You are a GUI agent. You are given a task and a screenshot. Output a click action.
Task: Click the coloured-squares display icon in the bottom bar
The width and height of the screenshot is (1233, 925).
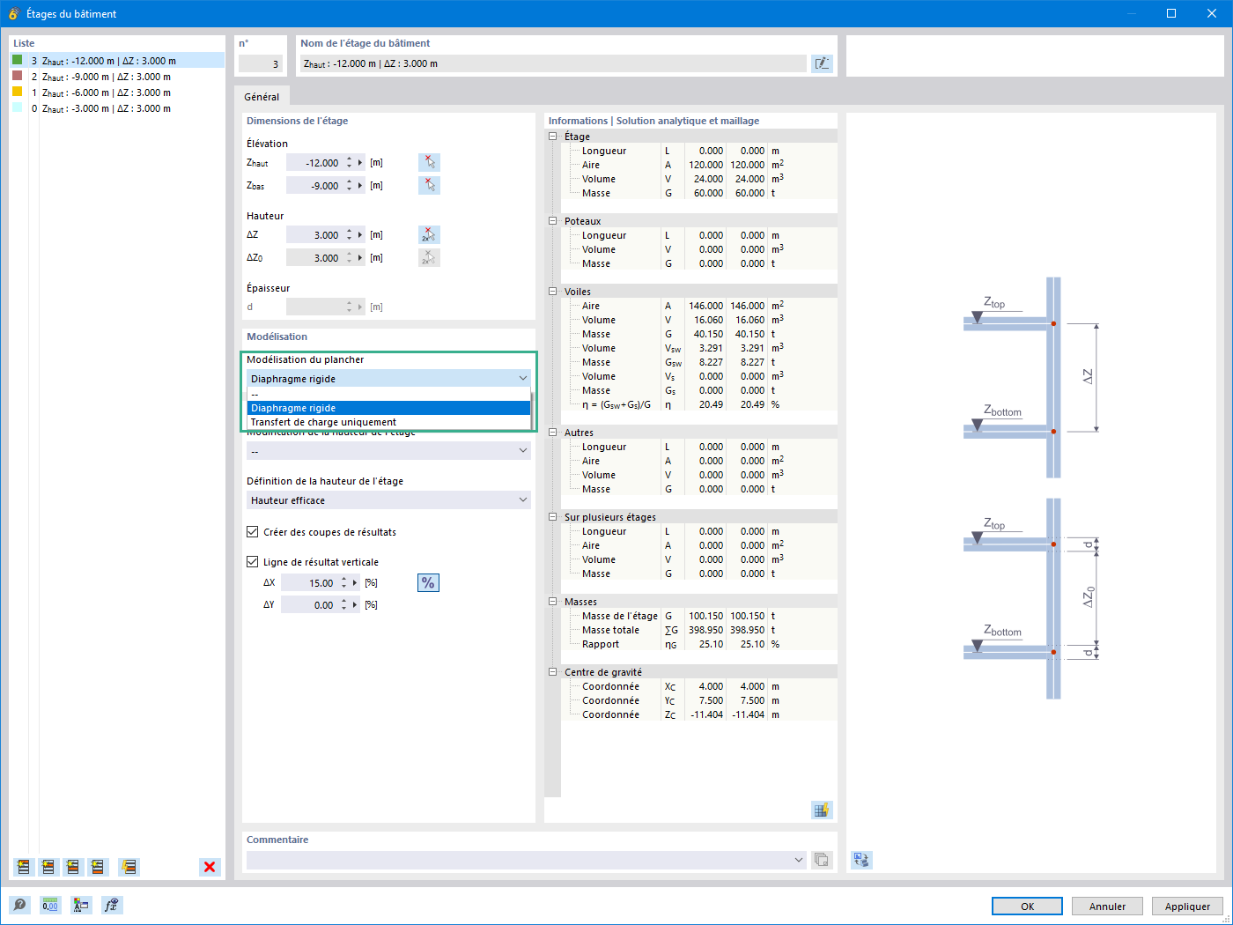(81, 905)
